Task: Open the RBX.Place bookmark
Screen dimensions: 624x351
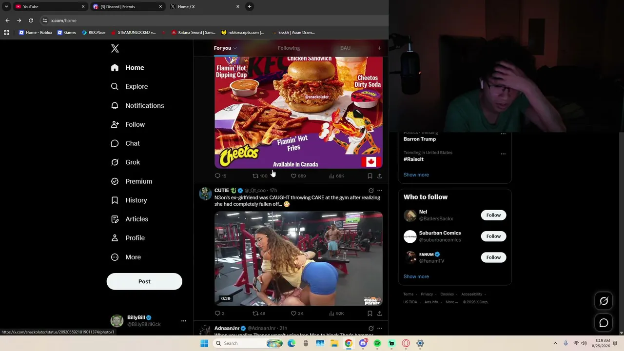Action: pos(94,33)
